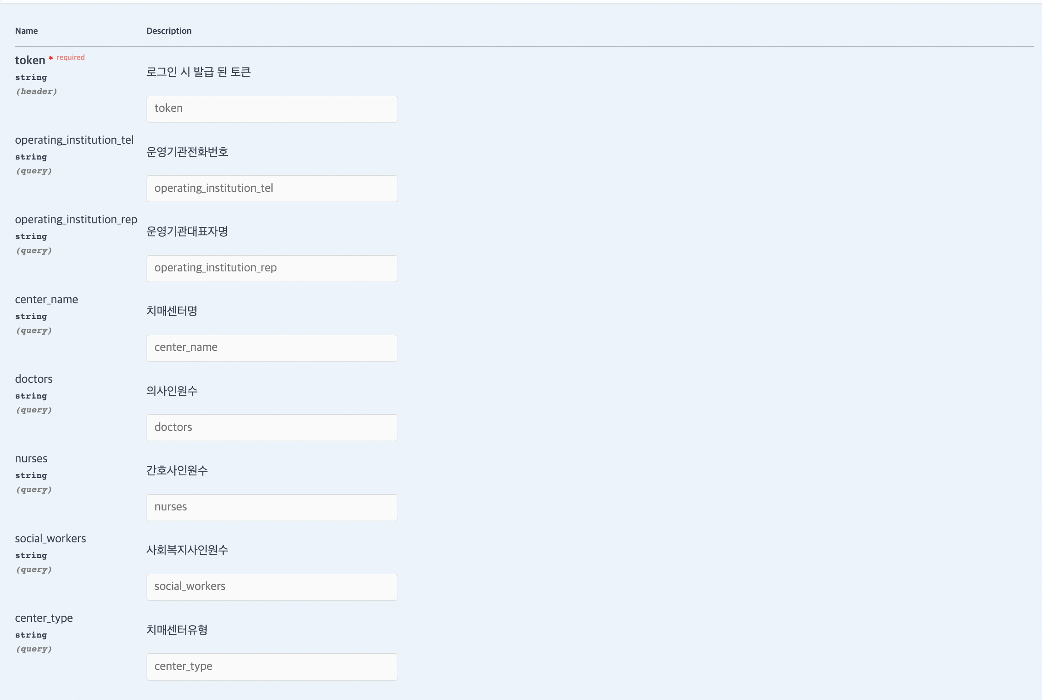This screenshot has height=700, width=1042.
Task: Click the Description column header
Action: tap(169, 31)
